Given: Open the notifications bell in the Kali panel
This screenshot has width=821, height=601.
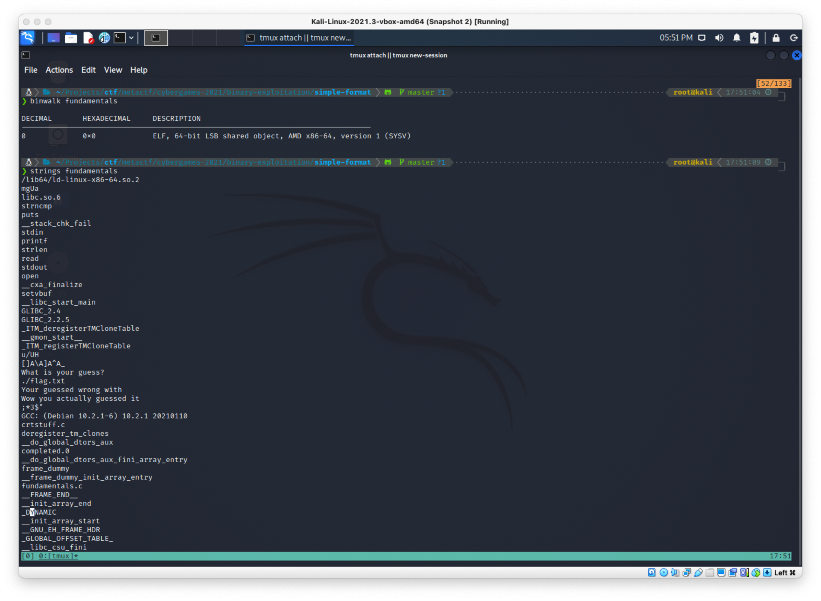Looking at the screenshot, I should (x=737, y=38).
